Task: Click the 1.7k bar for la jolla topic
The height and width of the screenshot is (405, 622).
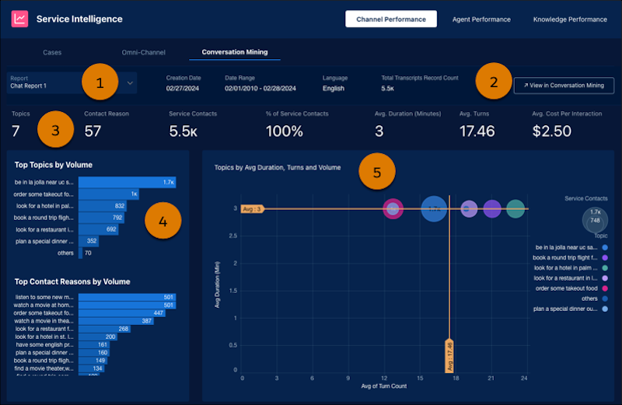Action: pos(127,182)
